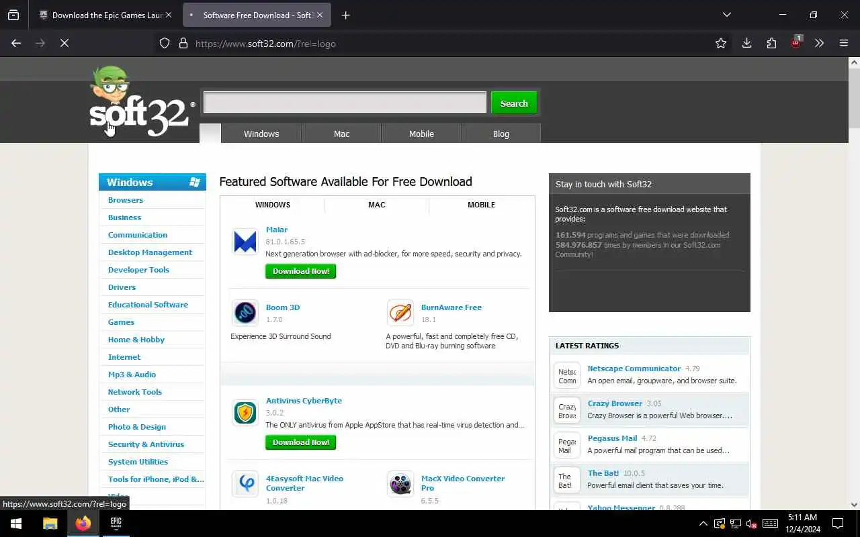Click the tracking protection shield icon

tap(165, 44)
